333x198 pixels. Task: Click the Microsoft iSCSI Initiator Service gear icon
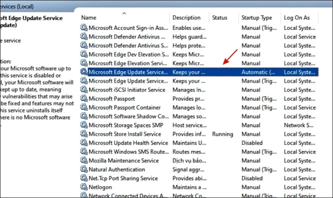tap(84, 90)
